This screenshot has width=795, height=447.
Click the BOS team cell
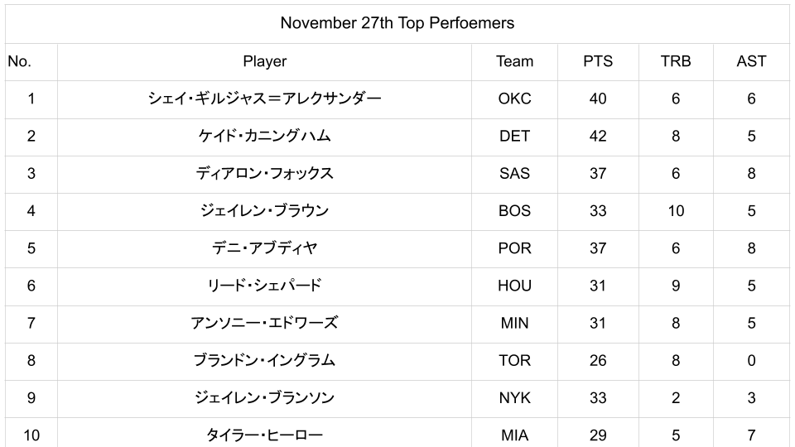click(514, 211)
